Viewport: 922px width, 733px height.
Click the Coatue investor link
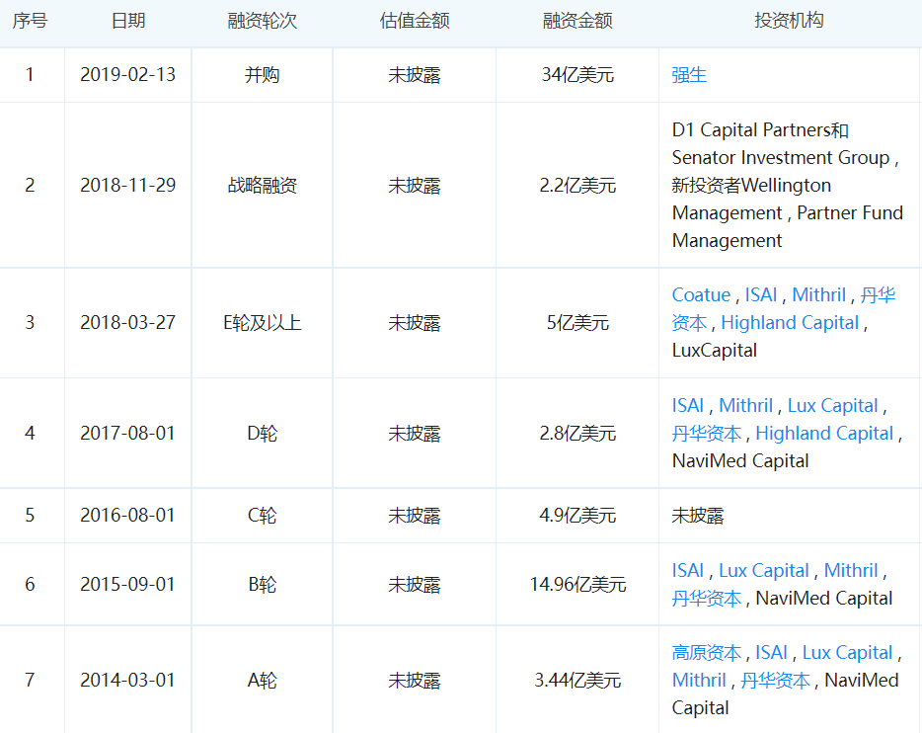(x=701, y=294)
